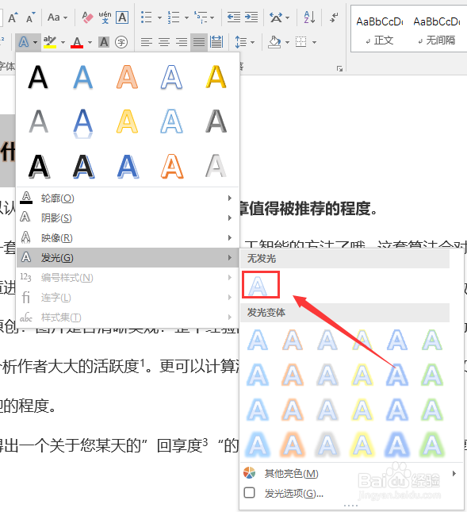Click the bullet list icon
467x512 pixels.
(x=147, y=17)
